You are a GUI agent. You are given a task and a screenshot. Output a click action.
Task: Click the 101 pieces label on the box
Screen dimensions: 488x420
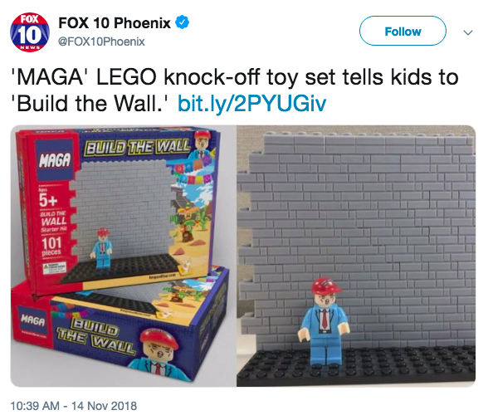[52, 247]
